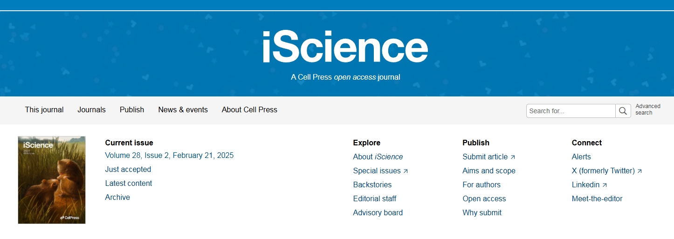Open the This journal menu
Viewport: 674px width, 239px height.
coord(44,110)
